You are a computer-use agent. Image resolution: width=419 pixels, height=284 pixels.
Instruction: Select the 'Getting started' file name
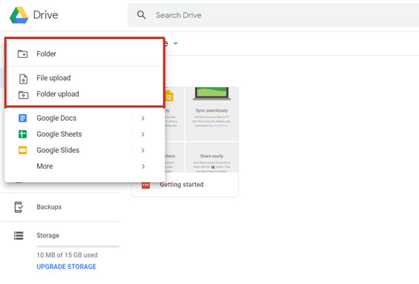pyautogui.click(x=182, y=184)
